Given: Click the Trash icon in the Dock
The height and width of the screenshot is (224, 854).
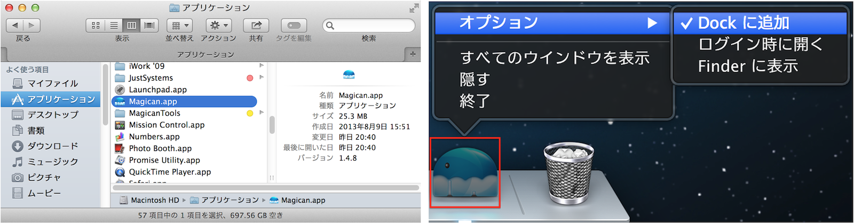Looking at the screenshot, I should [568, 173].
